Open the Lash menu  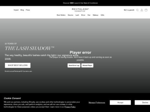pos(77,15)
